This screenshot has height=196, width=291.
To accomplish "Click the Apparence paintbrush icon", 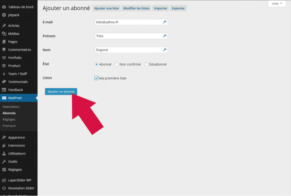I will coord(4,137).
